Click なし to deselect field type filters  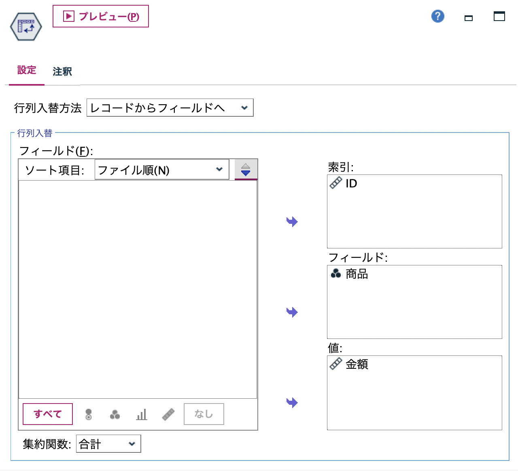pyautogui.click(x=204, y=414)
